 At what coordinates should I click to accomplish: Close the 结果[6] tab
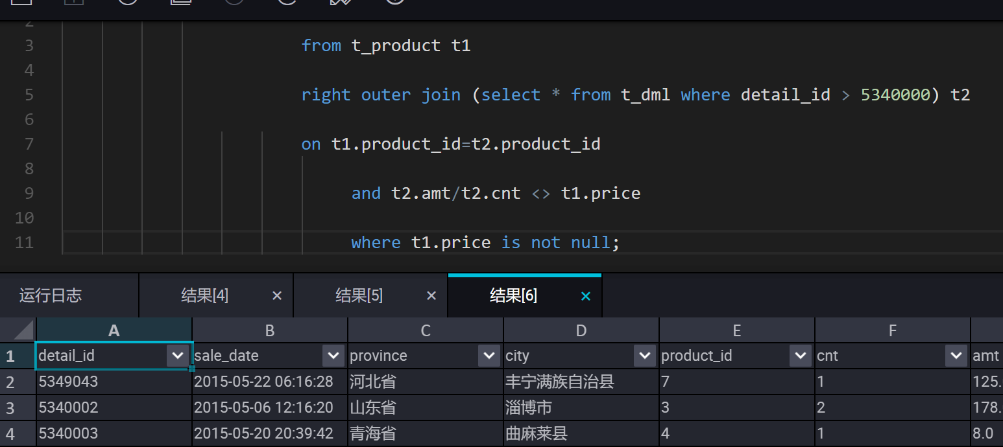(586, 296)
